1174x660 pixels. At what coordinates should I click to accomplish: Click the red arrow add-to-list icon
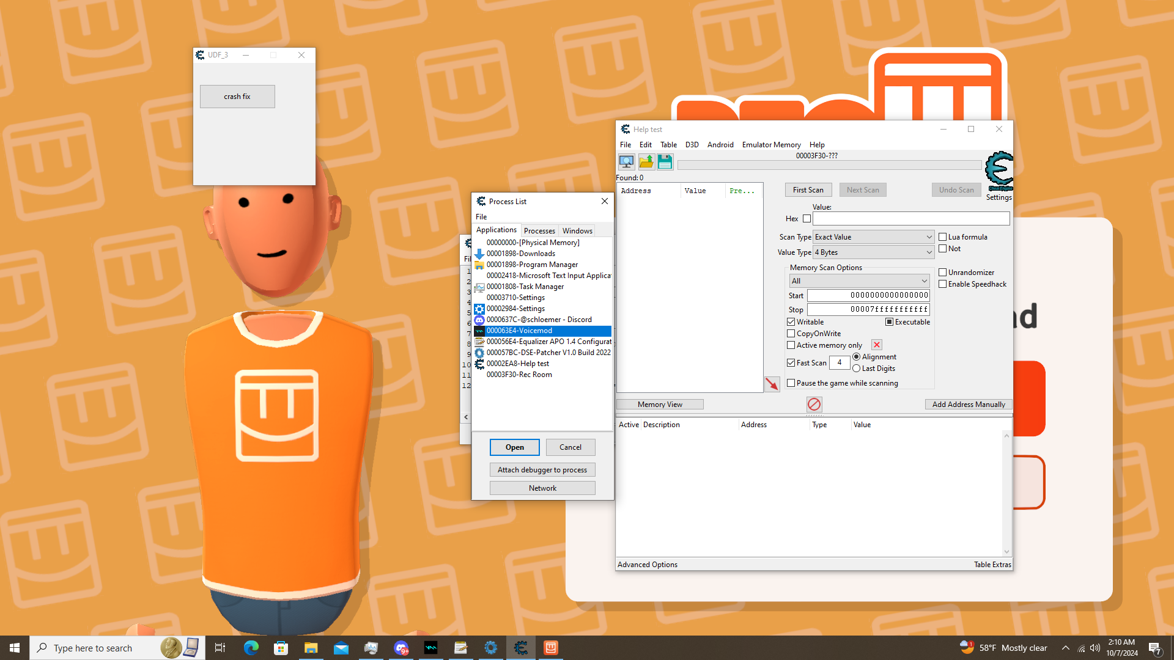tap(772, 384)
